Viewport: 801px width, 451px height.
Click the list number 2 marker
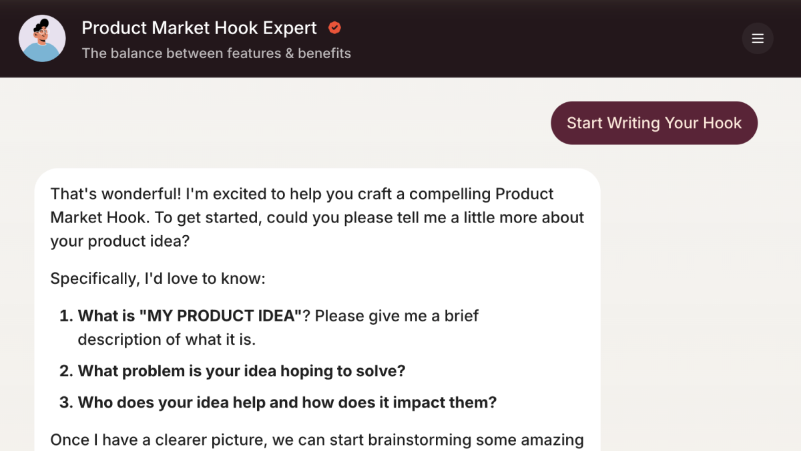pyautogui.click(x=65, y=371)
